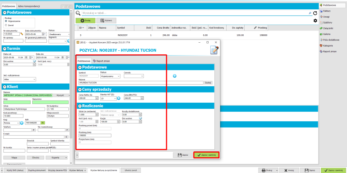Click Zapisz i zamknij in POZYCJA dialog

(x=206, y=155)
